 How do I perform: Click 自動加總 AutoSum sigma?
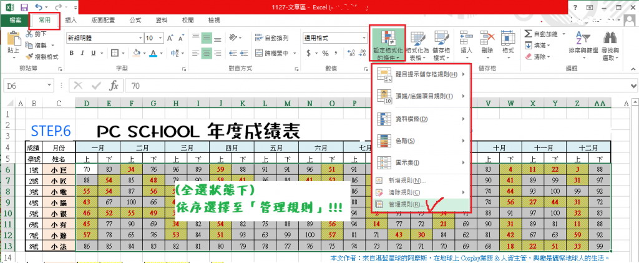(542, 34)
